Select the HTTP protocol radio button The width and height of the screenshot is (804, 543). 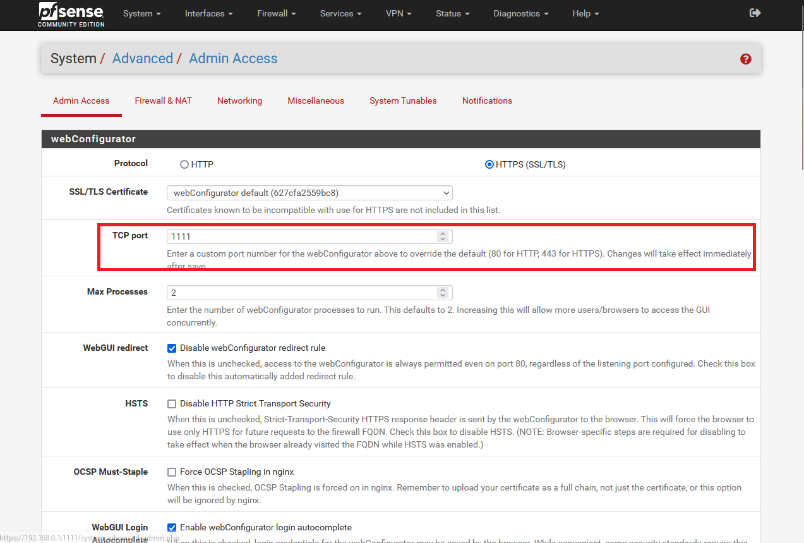click(x=184, y=164)
